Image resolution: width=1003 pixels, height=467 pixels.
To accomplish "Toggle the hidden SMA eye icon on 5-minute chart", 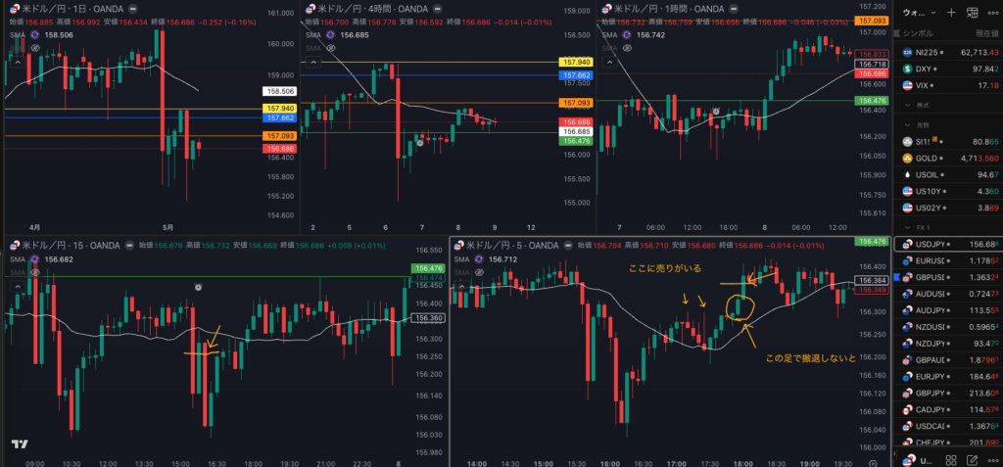I will (x=479, y=272).
